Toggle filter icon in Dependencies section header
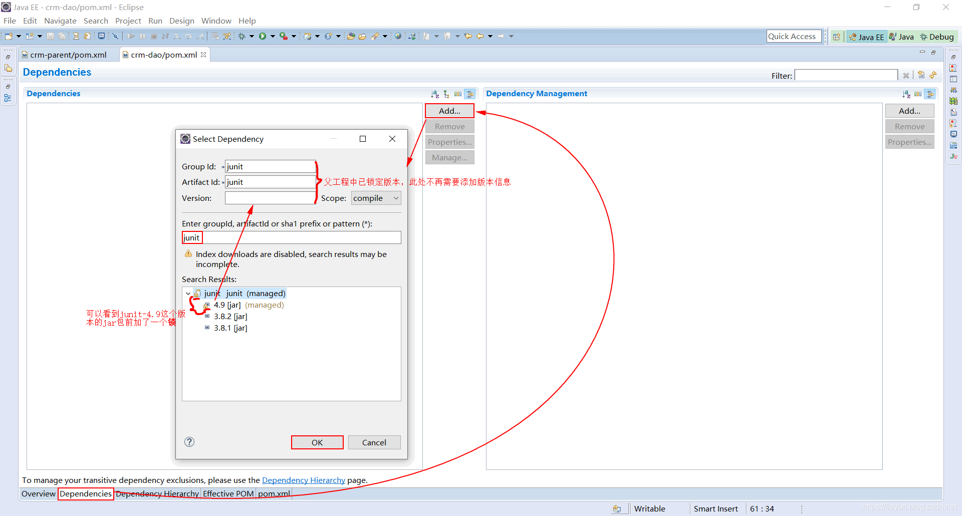The width and height of the screenshot is (962, 516). point(469,94)
